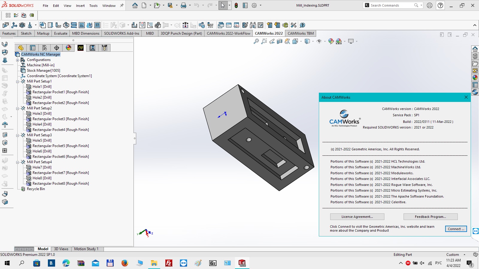Open the DimXpert crosshair manager tab
The height and width of the screenshot is (269, 479).
point(57,48)
